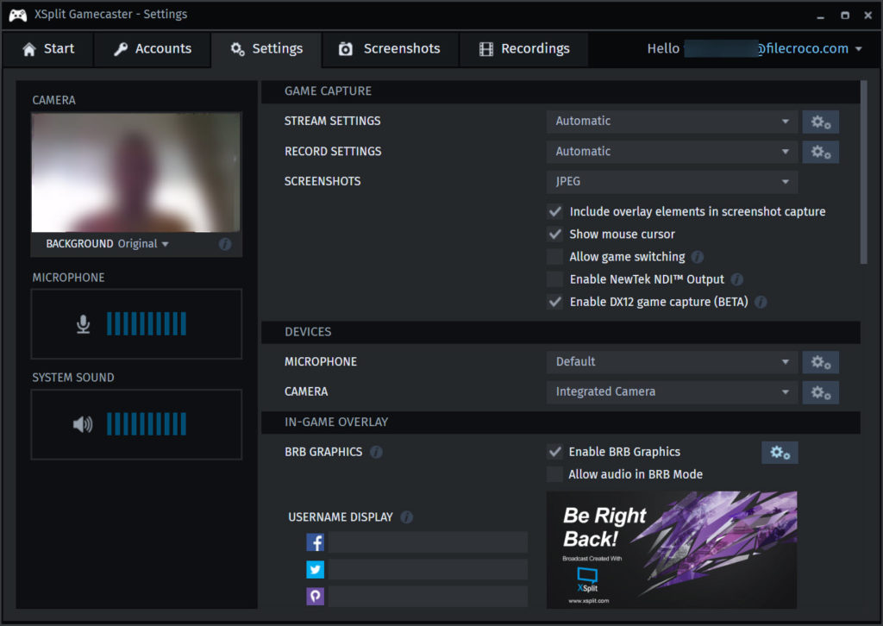Image resolution: width=883 pixels, height=626 pixels.
Task: Toggle Enable DX12 game capture (BETA)
Action: [x=555, y=302]
